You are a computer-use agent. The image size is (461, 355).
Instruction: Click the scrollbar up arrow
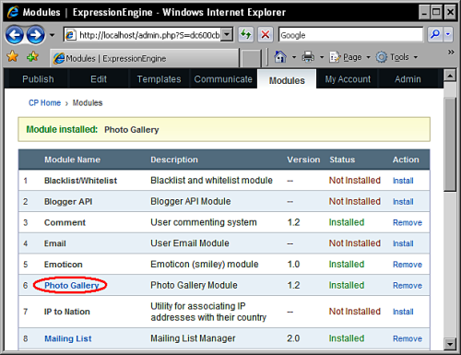click(x=450, y=75)
